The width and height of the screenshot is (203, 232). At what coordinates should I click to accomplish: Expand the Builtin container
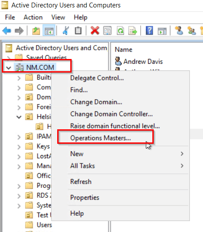(x=19, y=78)
